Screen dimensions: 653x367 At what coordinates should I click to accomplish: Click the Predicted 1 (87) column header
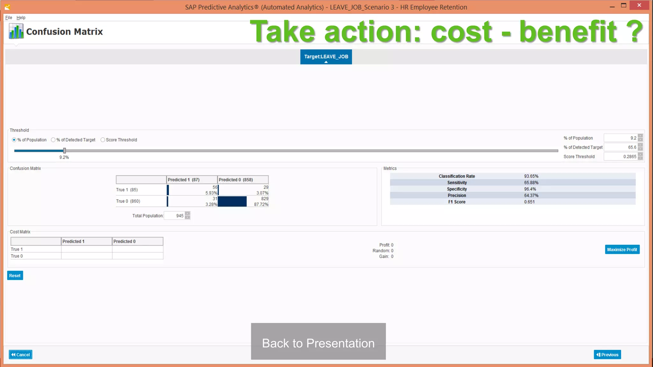click(192, 180)
